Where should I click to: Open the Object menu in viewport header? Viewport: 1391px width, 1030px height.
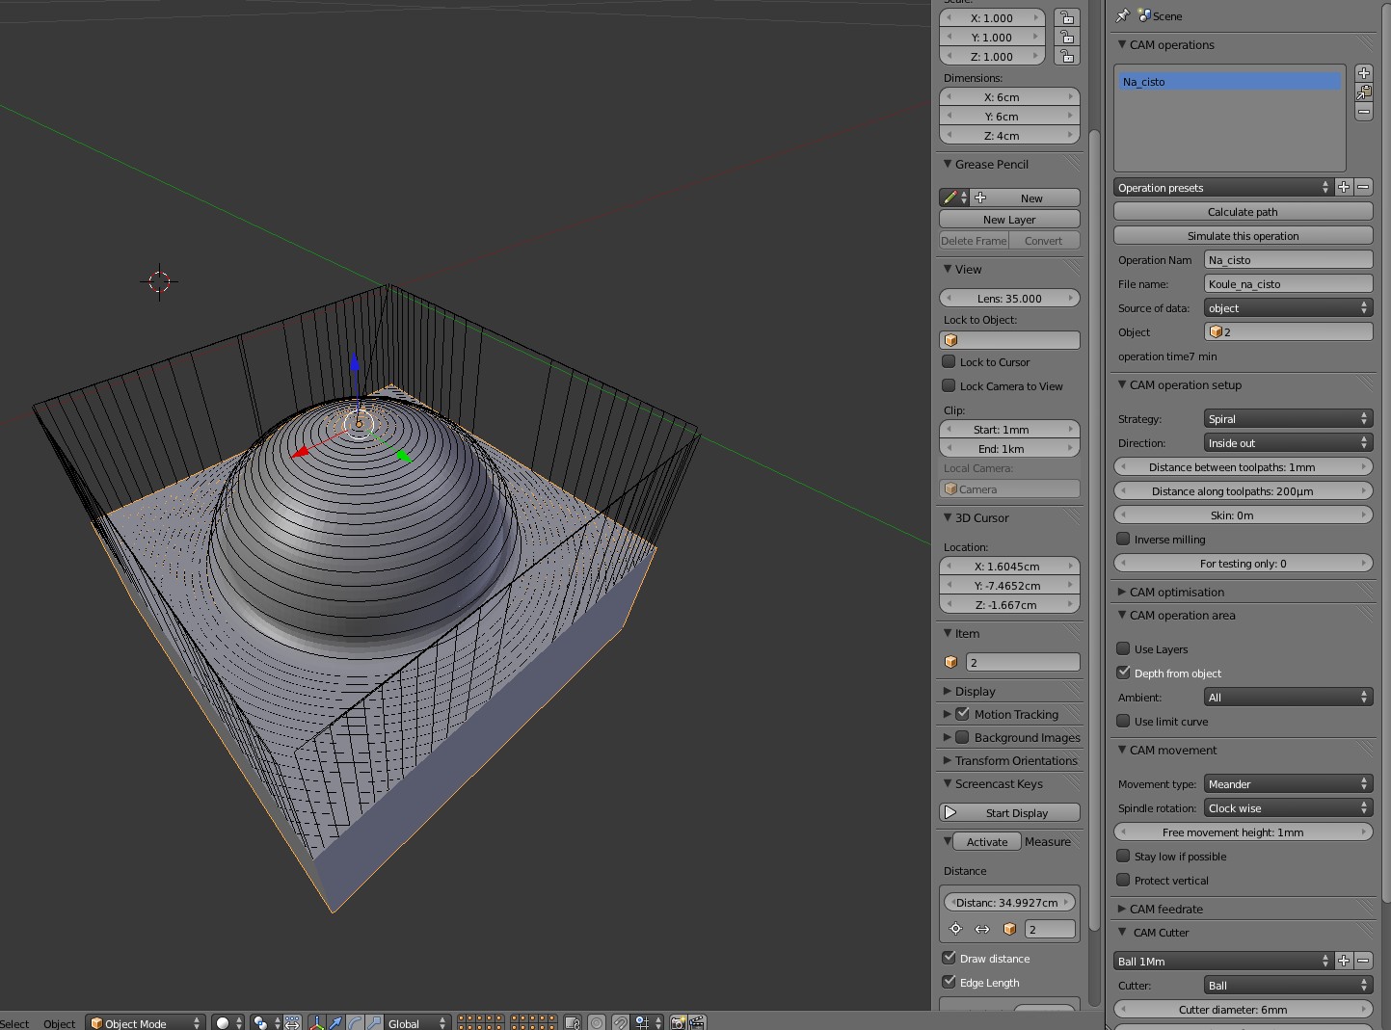coord(59,1023)
